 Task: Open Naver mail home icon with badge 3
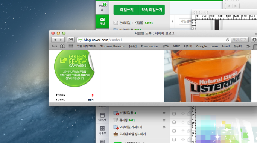pos(102,7)
